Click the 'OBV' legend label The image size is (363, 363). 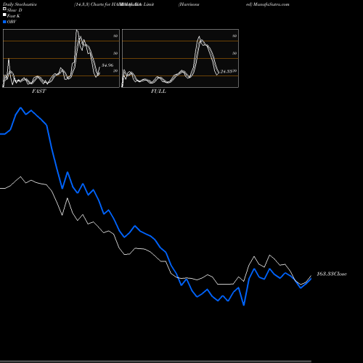[12, 22]
